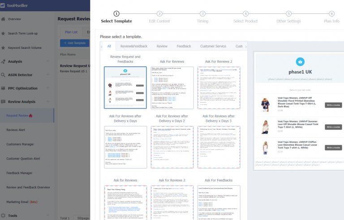344x220 pixels.
Task: Click the Add Template button
Action: coord(75,43)
